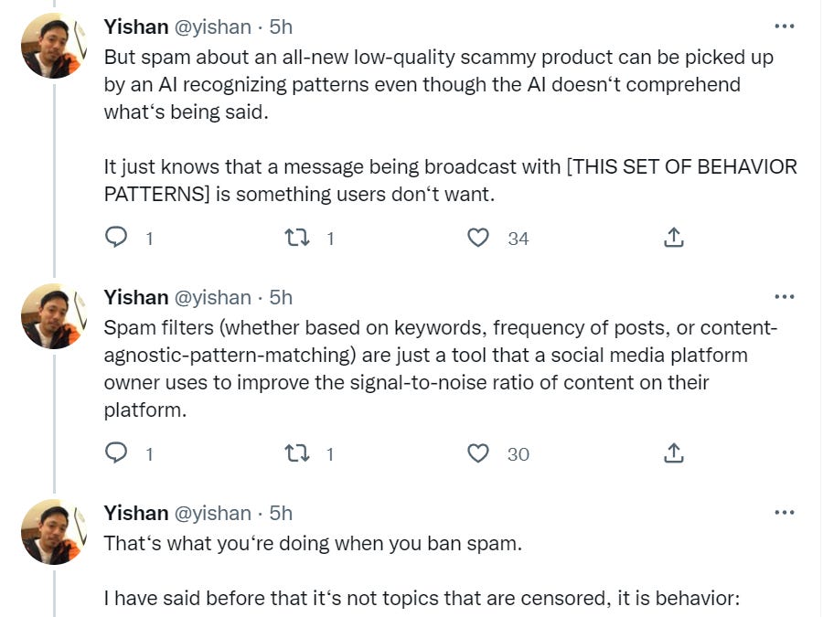Share the spam filters tweet
Image resolution: width=823 pixels, height=617 pixels.
[x=673, y=453]
